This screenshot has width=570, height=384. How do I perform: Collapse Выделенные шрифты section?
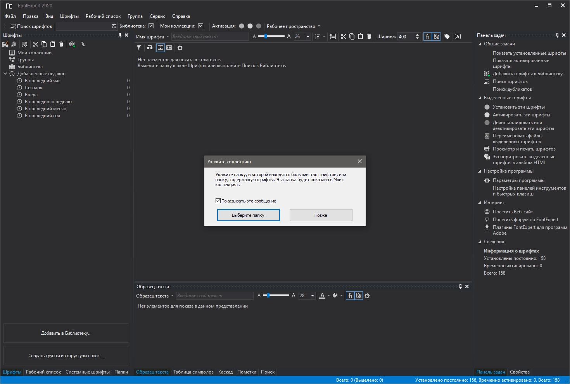pos(480,98)
